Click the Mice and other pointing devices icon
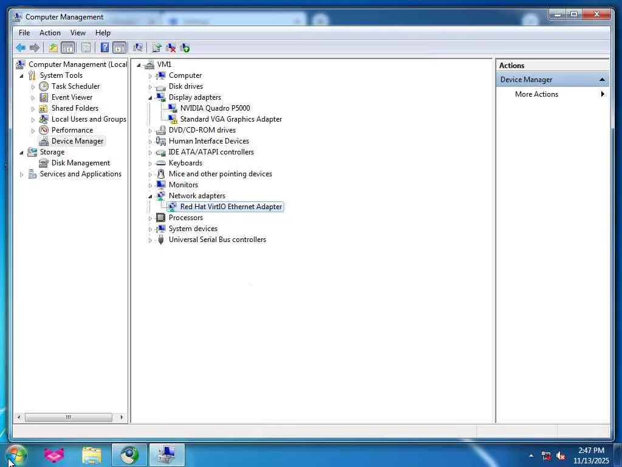Screen dimensions: 622x467 pyautogui.click(x=160, y=174)
